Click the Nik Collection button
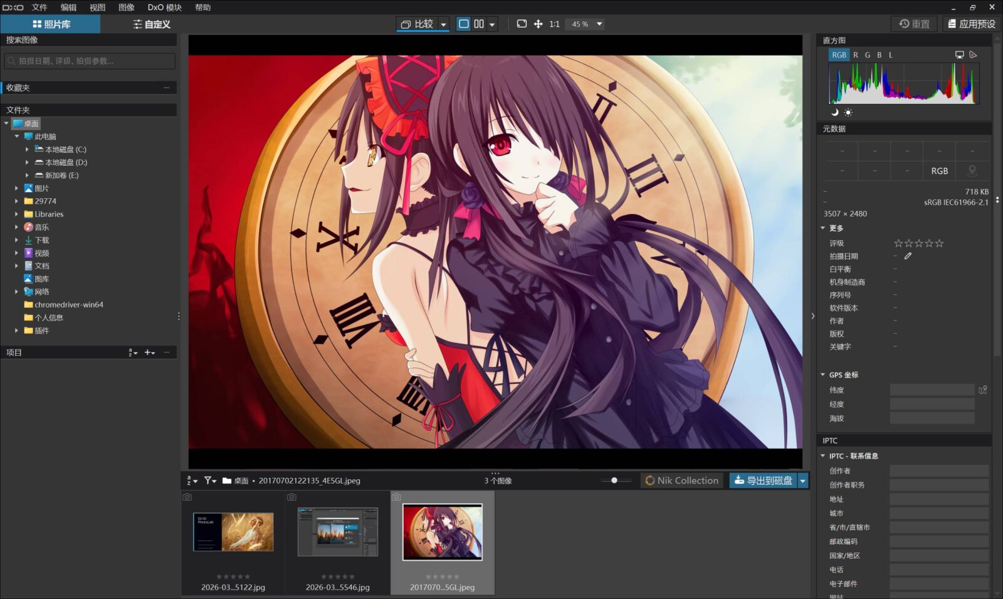Viewport: 1003px width, 599px height. coord(682,480)
